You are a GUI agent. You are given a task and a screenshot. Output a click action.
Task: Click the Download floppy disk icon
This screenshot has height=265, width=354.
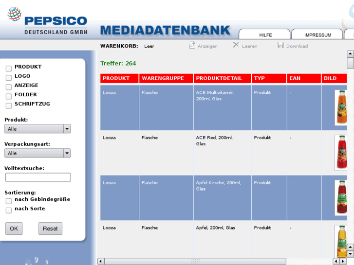[280, 45]
